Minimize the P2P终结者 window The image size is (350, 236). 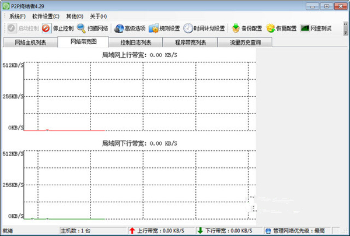[312, 6]
